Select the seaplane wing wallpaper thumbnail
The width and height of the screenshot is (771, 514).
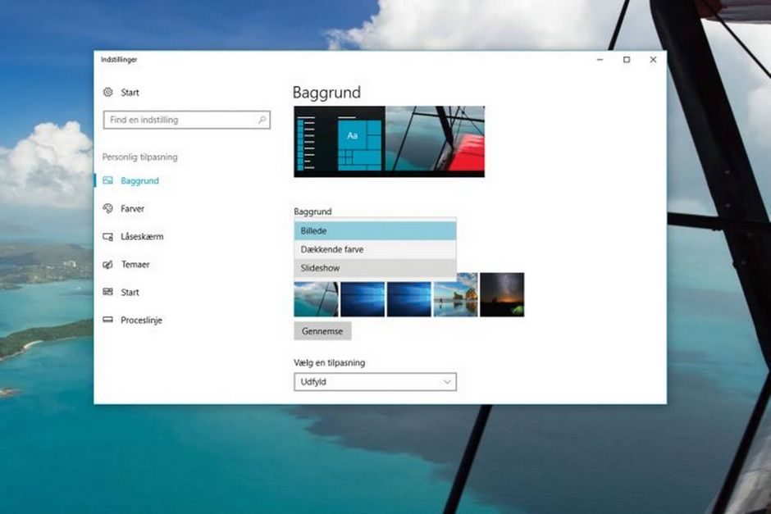coord(316,298)
